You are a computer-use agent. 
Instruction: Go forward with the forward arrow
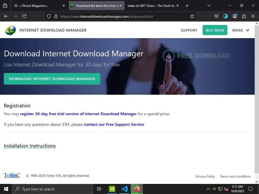[15, 16]
